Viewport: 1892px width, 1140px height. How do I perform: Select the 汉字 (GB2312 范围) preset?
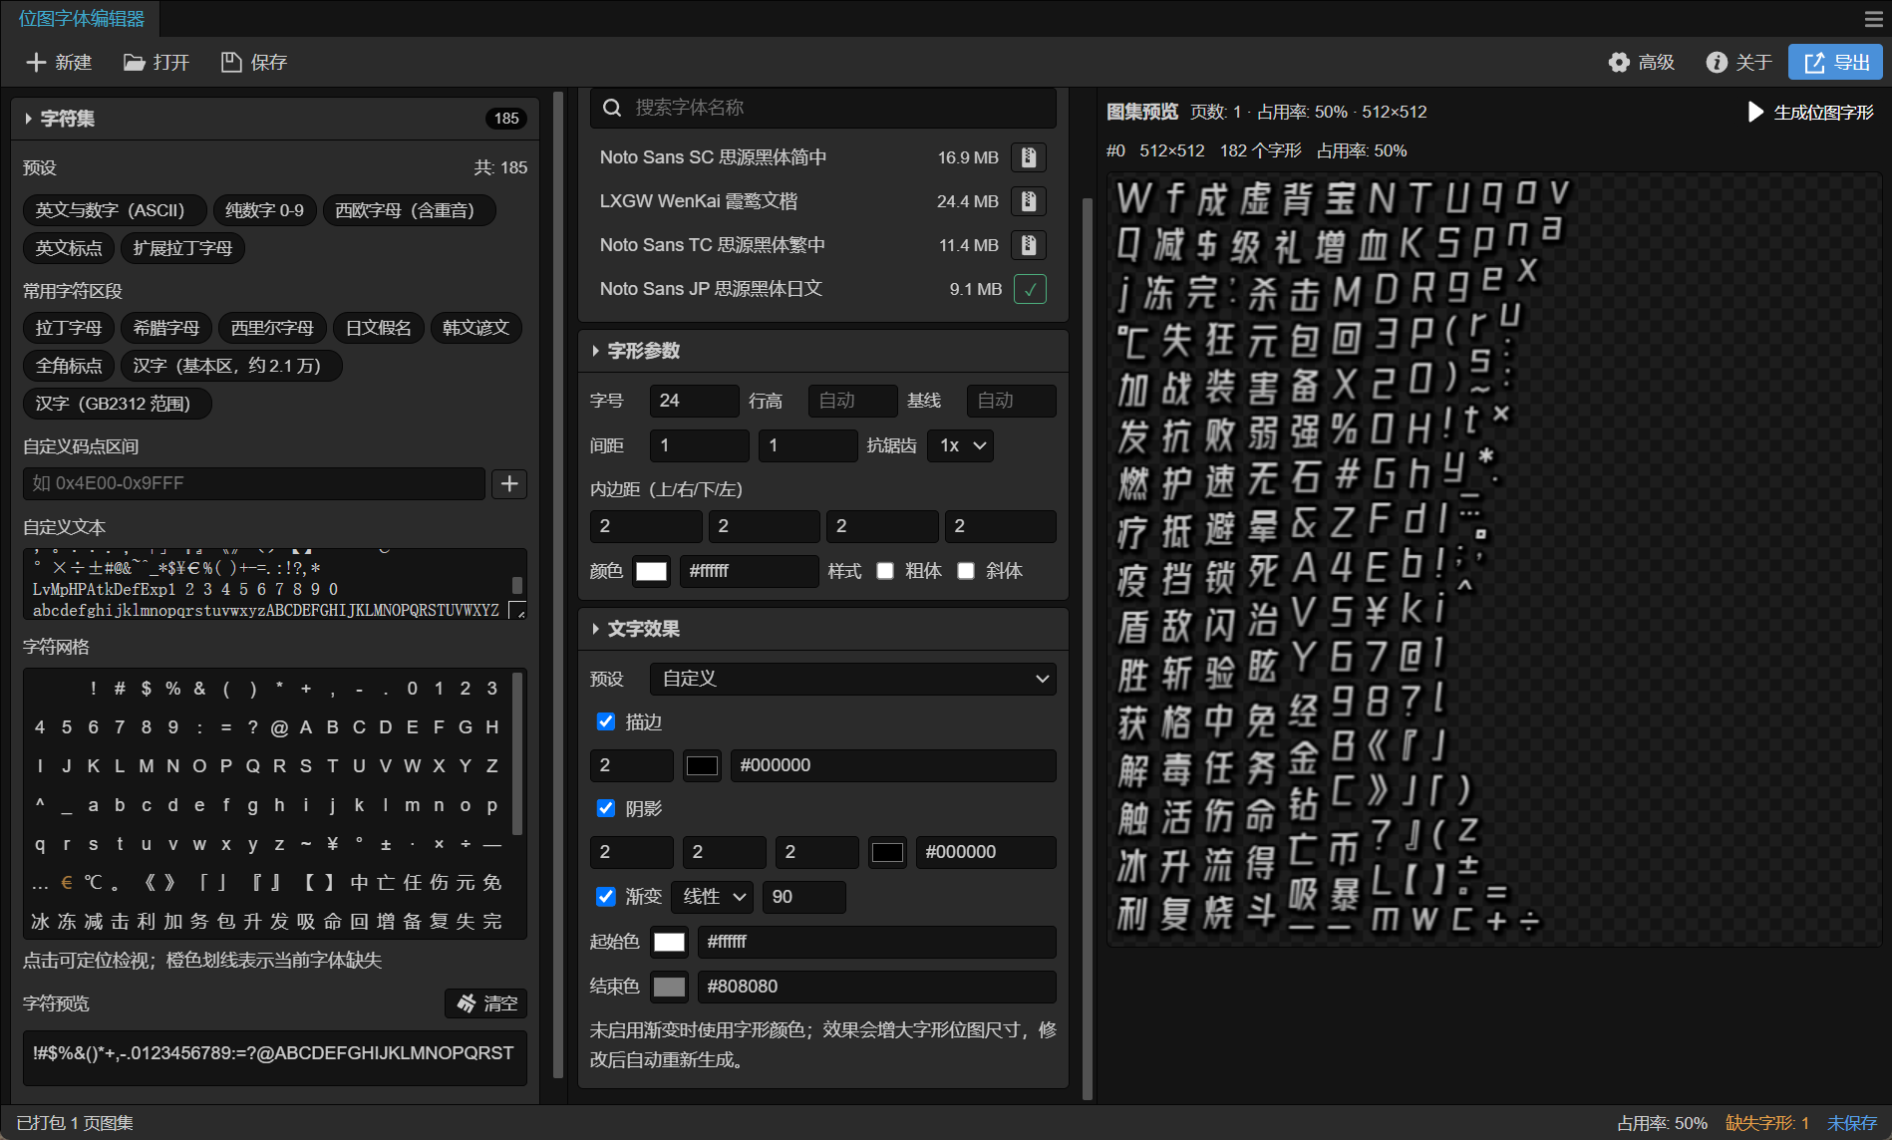pos(118,404)
